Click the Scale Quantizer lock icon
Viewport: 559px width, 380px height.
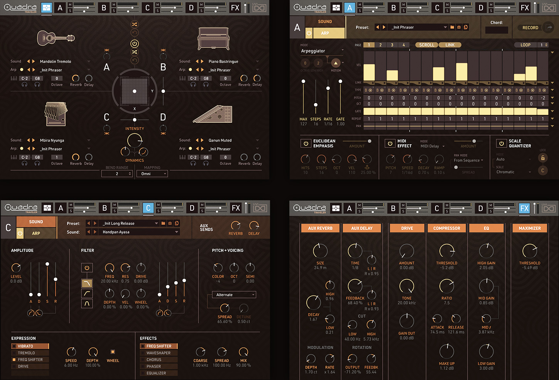(x=543, y=158)
